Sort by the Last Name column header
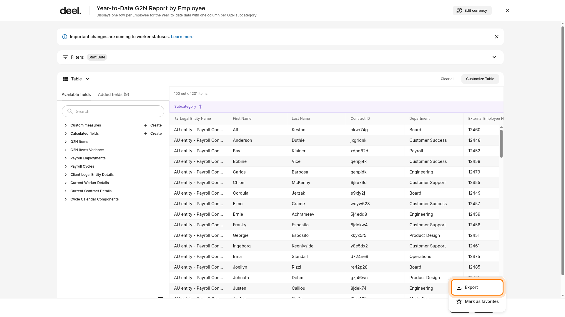The image size is (565, 317). (317, 119)
